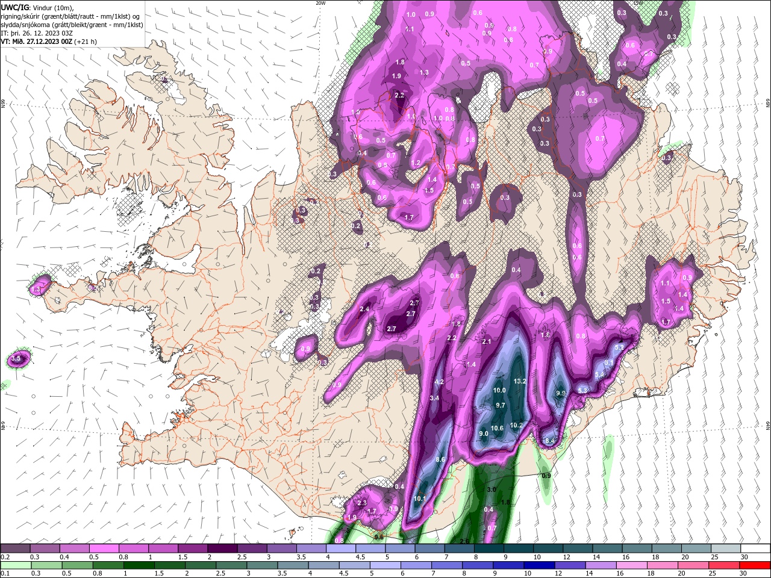Click the dark purple 2–2.5 snow legend swatch
This screenshot has width=771, height=578.
coord(222,548)
